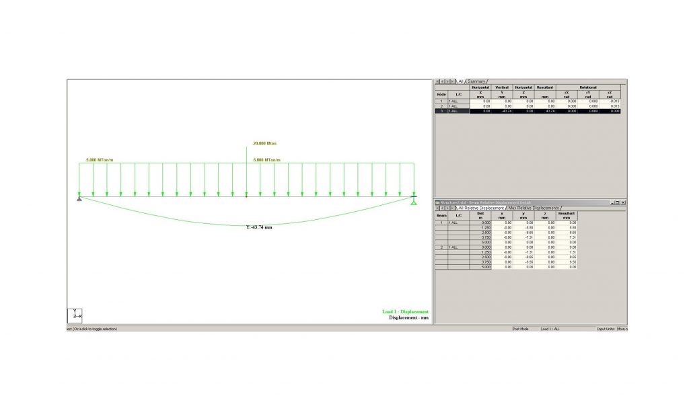
Task: Click the 20.000 Mton point load label
Action: [x=264, y=143]
